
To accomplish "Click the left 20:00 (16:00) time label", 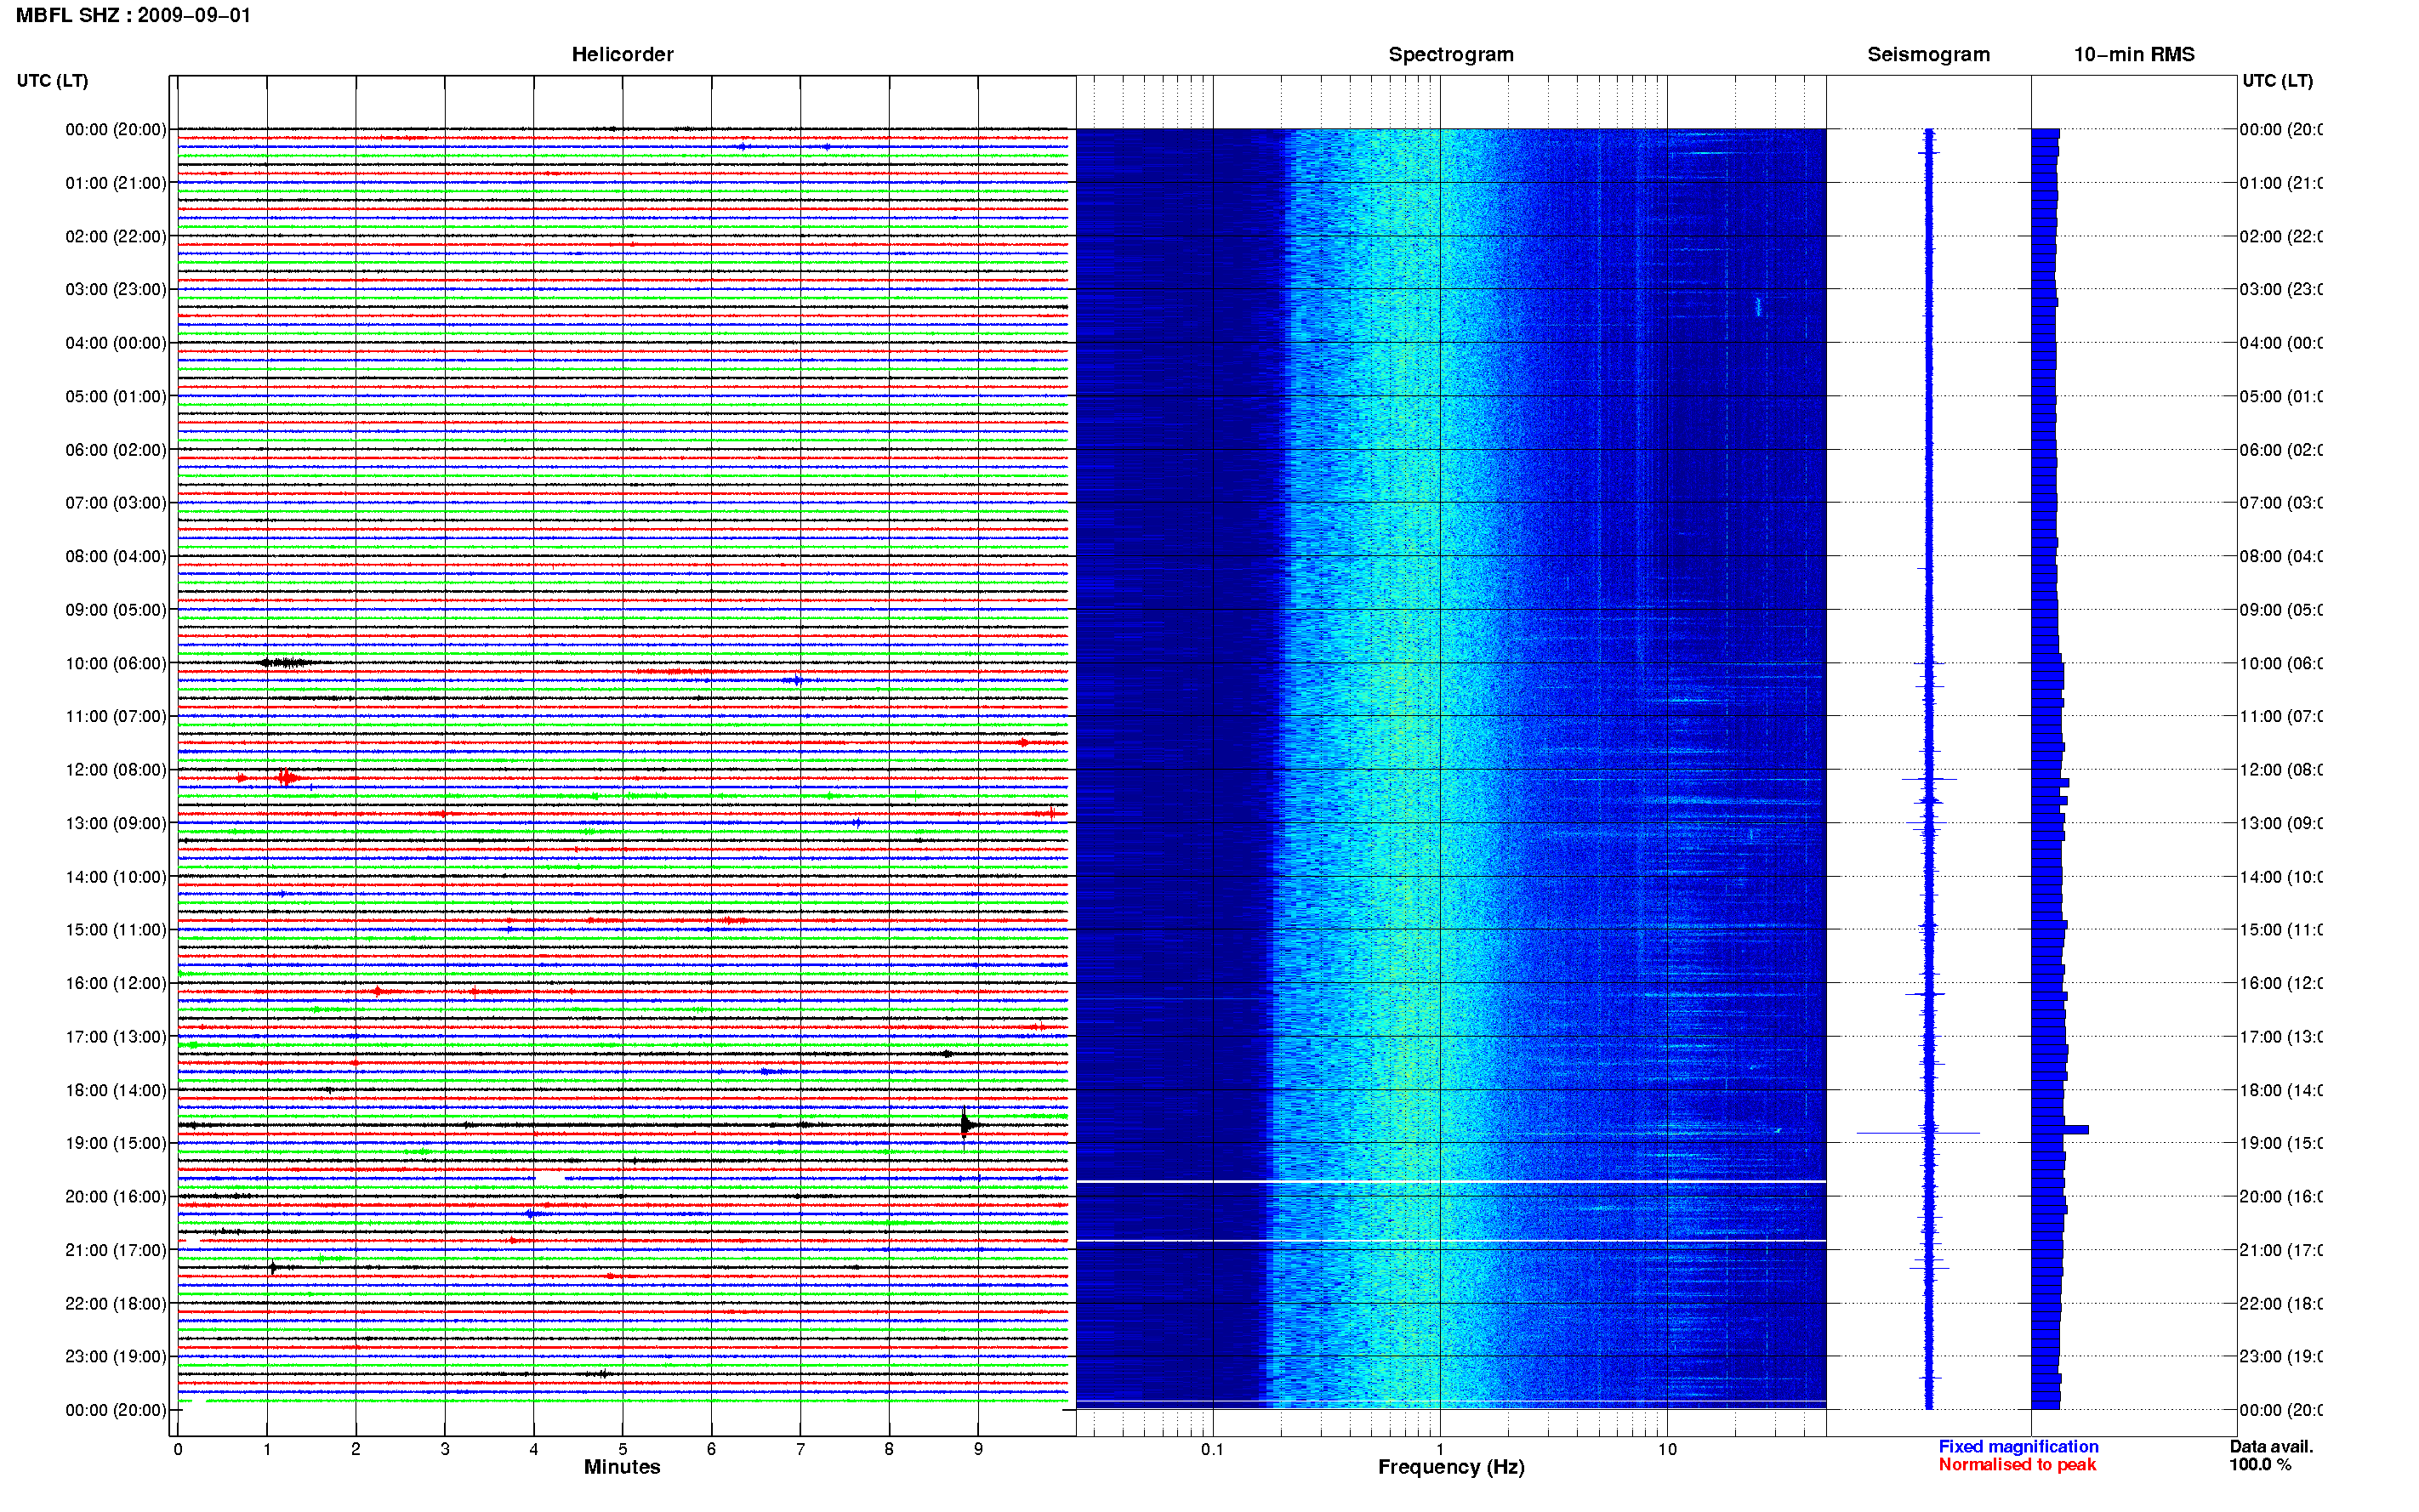I will pyautogui.click(x=116, y=1196).
